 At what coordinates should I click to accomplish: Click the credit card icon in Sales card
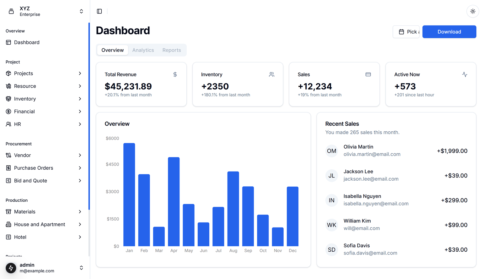click(368, 74)
